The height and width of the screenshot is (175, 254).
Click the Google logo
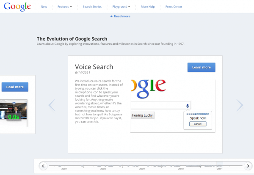click(17, 7)
